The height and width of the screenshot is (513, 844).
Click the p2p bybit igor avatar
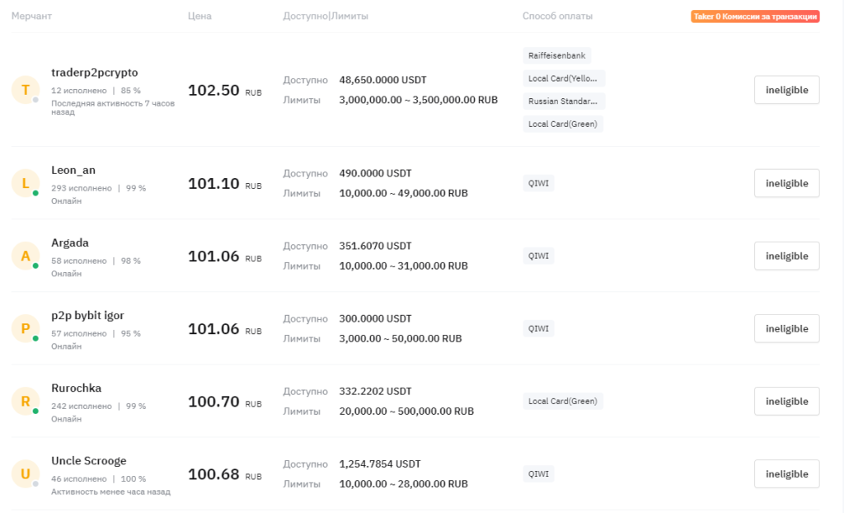(x=26, y=329)
